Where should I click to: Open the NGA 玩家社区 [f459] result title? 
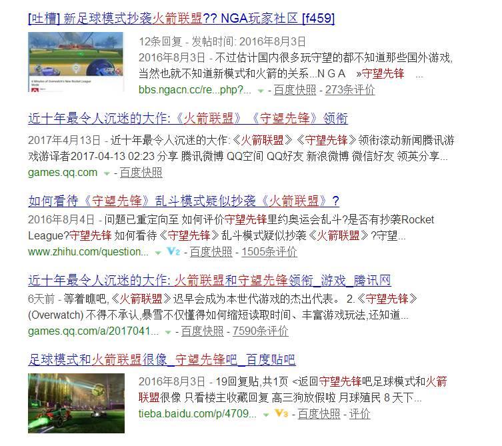[x=181, y=18]
